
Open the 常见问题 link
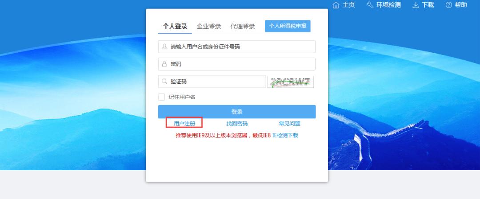(290, 124)
